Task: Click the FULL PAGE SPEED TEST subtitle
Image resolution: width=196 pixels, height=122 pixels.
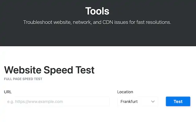Action: [23, 79]
